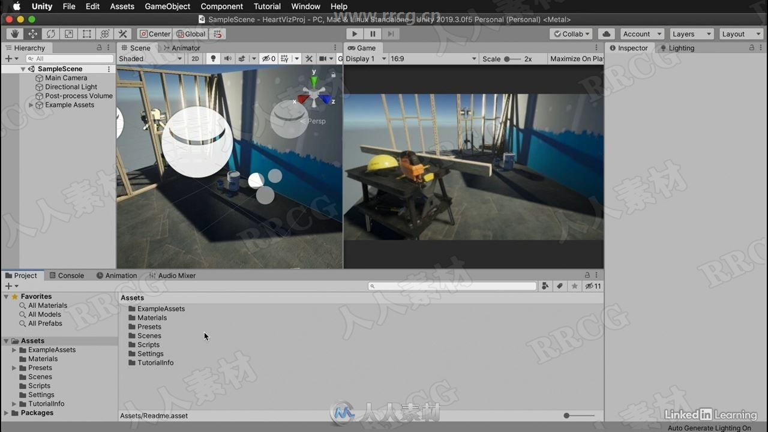Viewport: 768px width, 432px height.
Task: Open the Shaded draw mode dropdown
Action: (150, 59)
